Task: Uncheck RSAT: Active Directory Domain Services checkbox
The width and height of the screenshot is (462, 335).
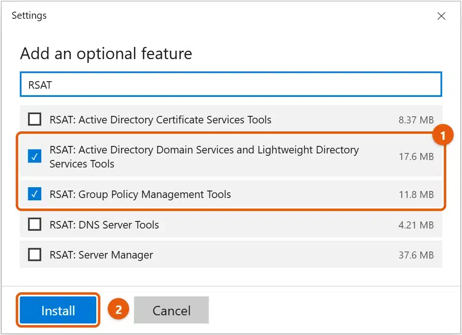Action: click(34, 156)
